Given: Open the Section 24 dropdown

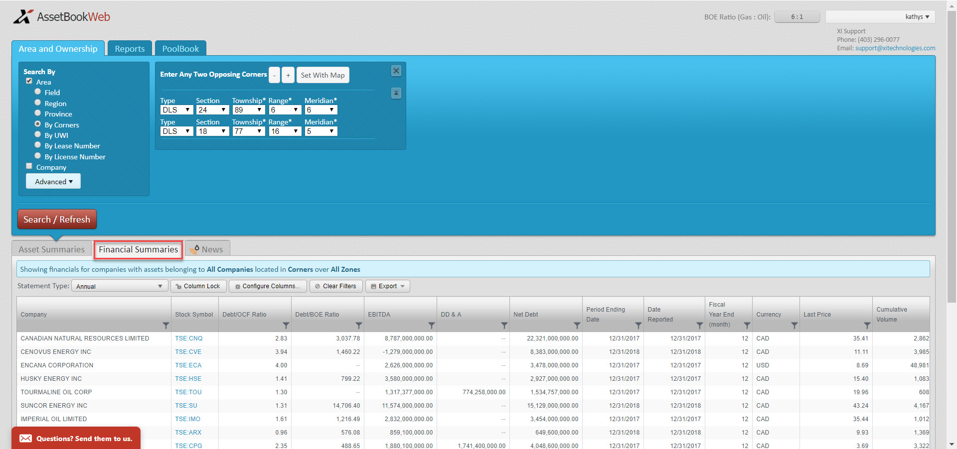Looking at the screenshot, I should tap(212, 110).
